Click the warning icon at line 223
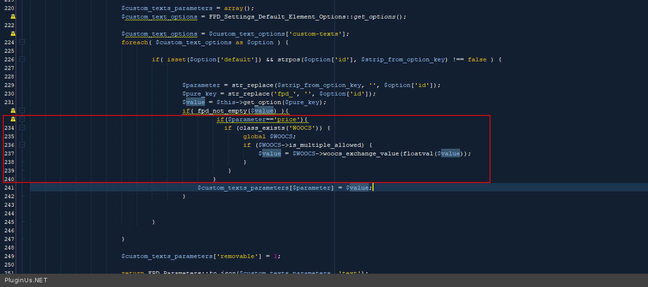This screenshot has width=648, height=287. [x=13, y=34]
